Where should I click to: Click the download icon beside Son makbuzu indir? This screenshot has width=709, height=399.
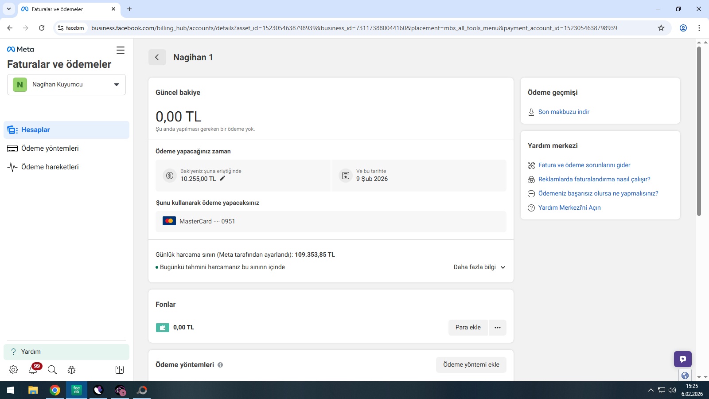(x=531, y=112)
